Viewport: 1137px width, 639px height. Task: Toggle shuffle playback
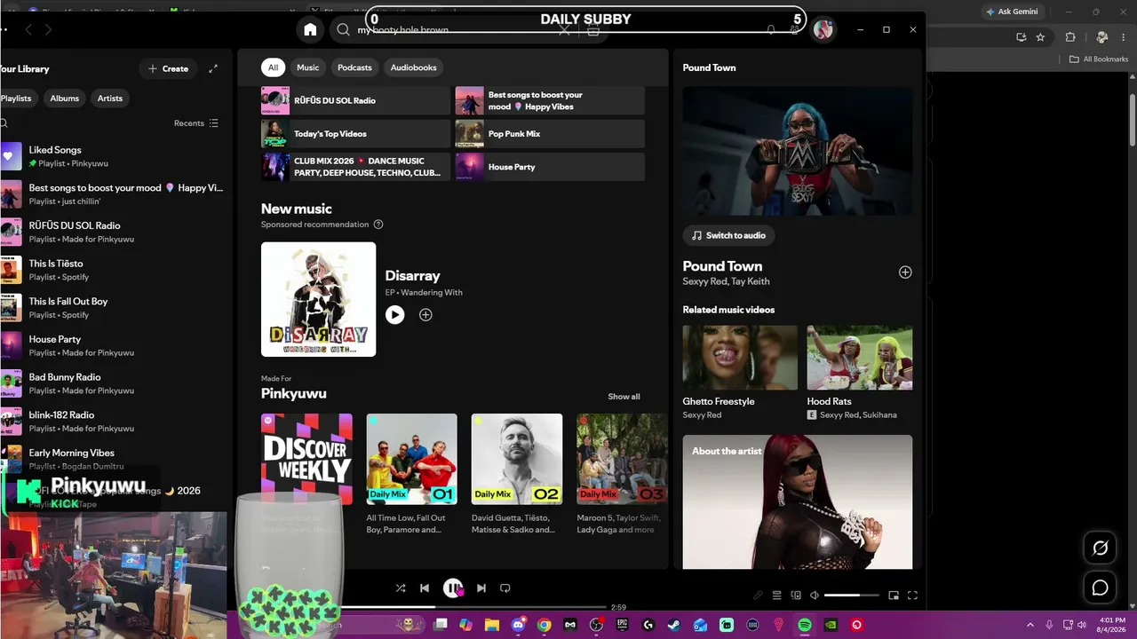[401, 588]
